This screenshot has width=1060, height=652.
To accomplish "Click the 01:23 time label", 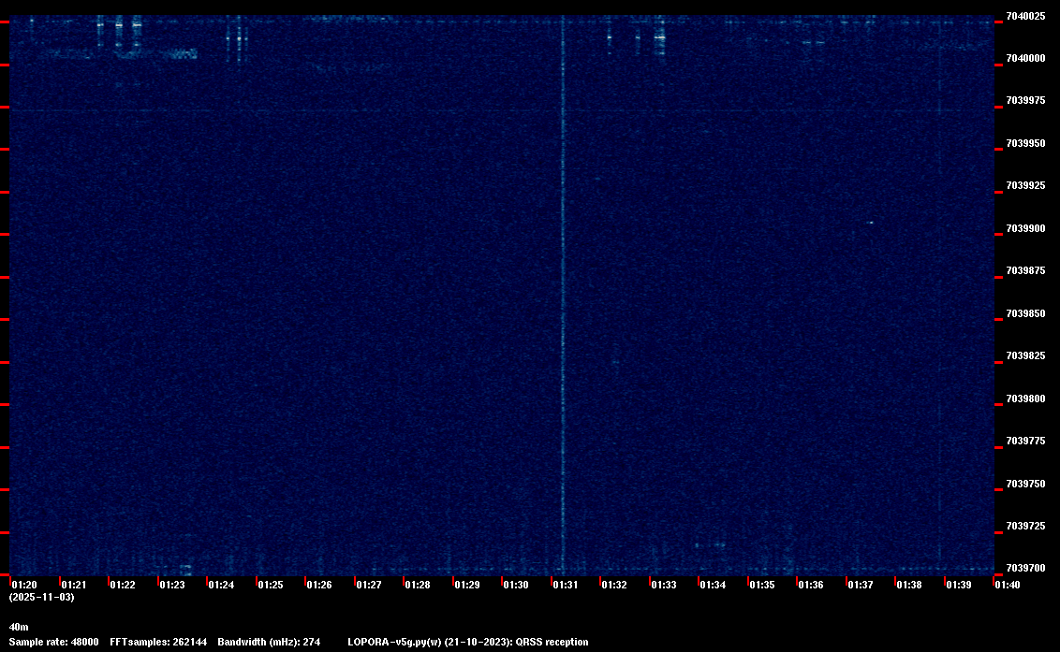I will [x=171, y=585].
